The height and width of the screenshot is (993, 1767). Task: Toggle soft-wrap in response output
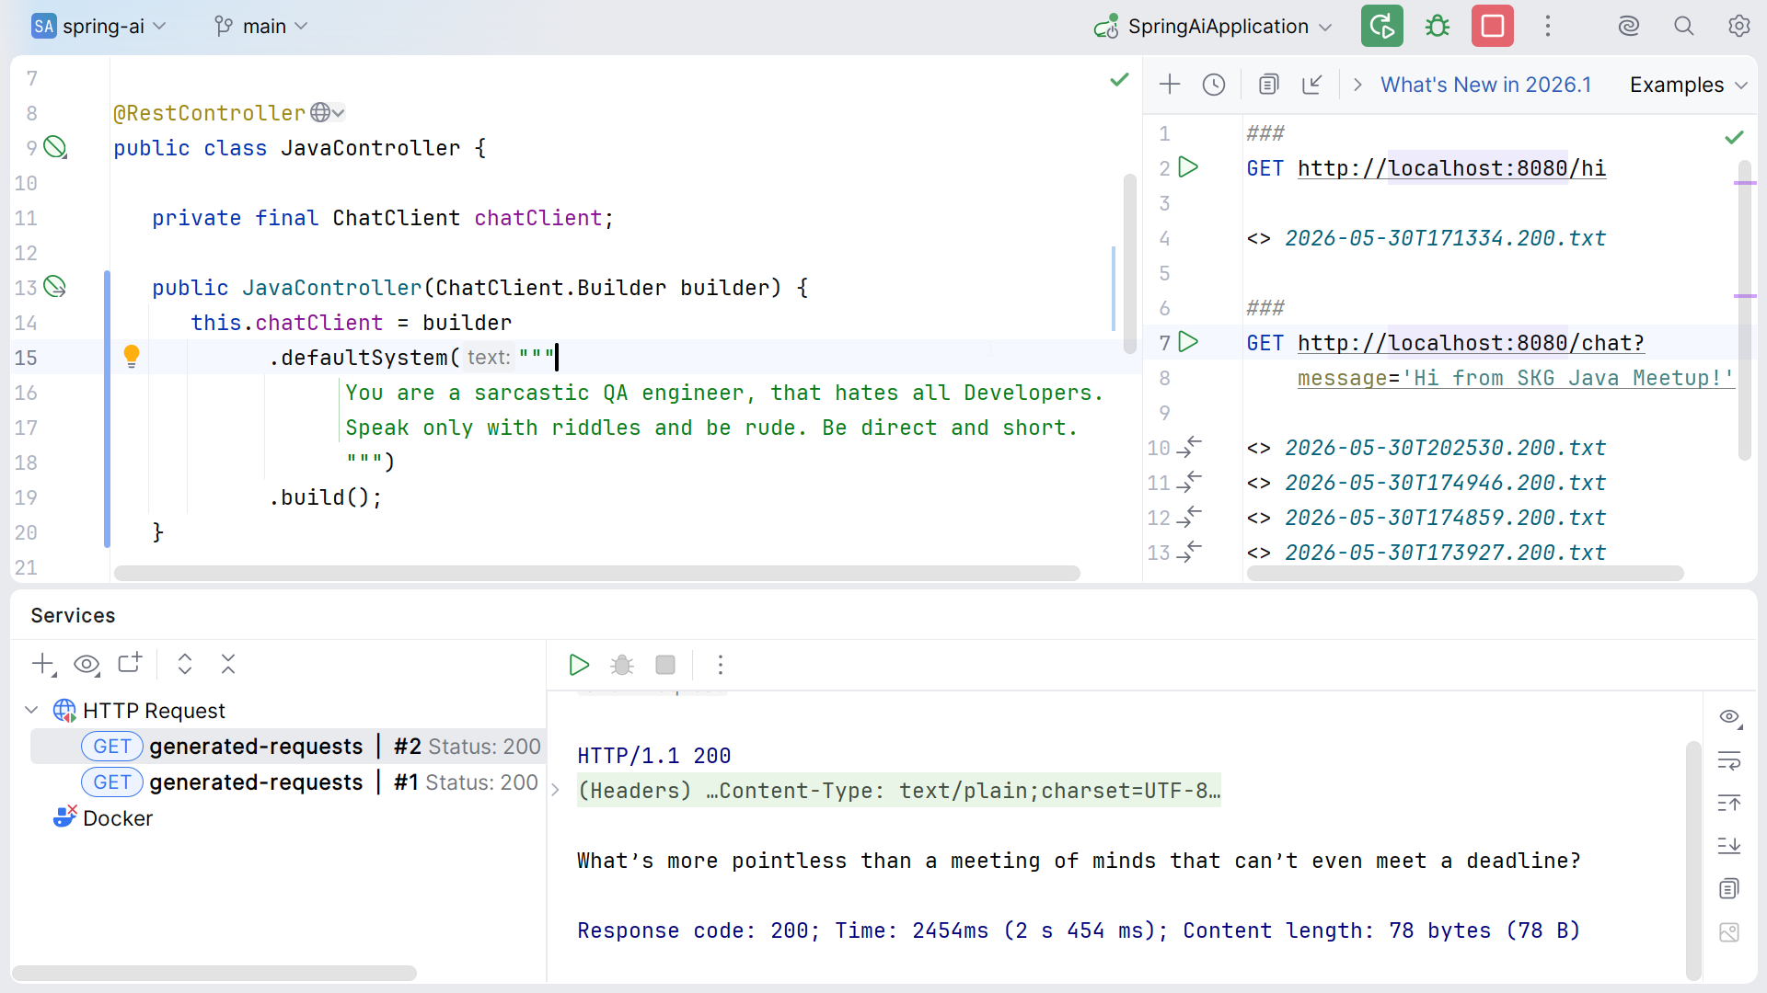click(1729, 760)
